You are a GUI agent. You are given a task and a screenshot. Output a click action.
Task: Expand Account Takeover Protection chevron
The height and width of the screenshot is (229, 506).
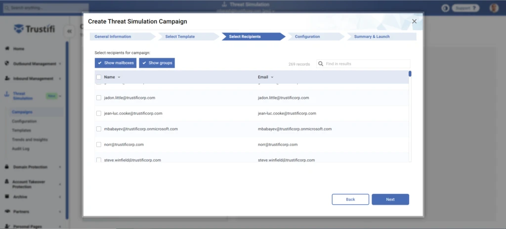60,184
